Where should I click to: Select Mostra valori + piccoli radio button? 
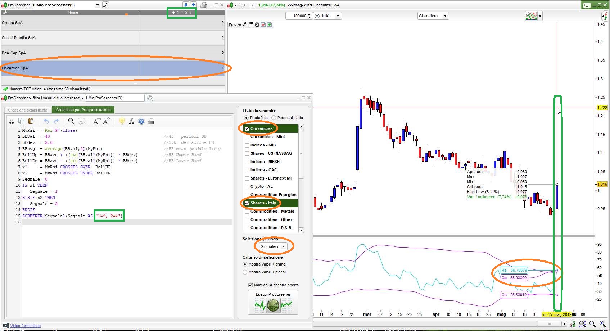(x=245, y=272)
